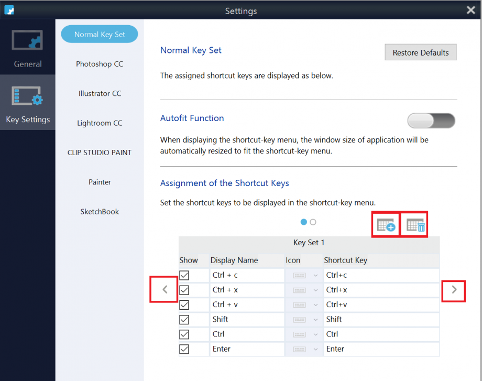
Task: Edit display name field 'Enter'
Action: (x=247, y=349)
